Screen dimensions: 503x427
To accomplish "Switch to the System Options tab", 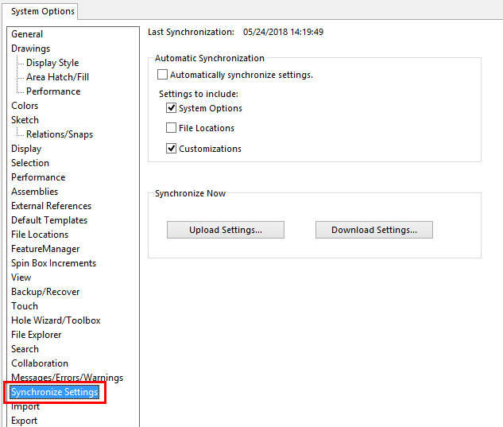I will (43, 11).
